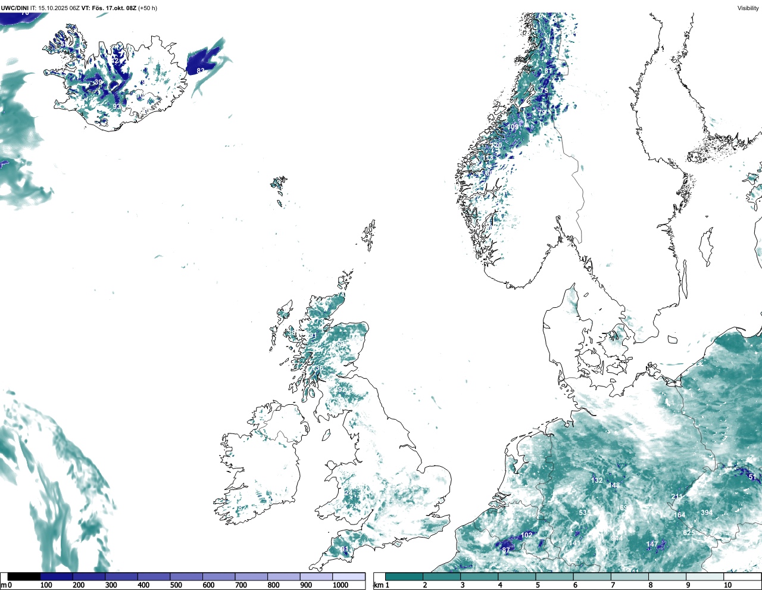Click the '51' value at the right edge
This screenshot has height=590, width=762.
coord(752,477)
